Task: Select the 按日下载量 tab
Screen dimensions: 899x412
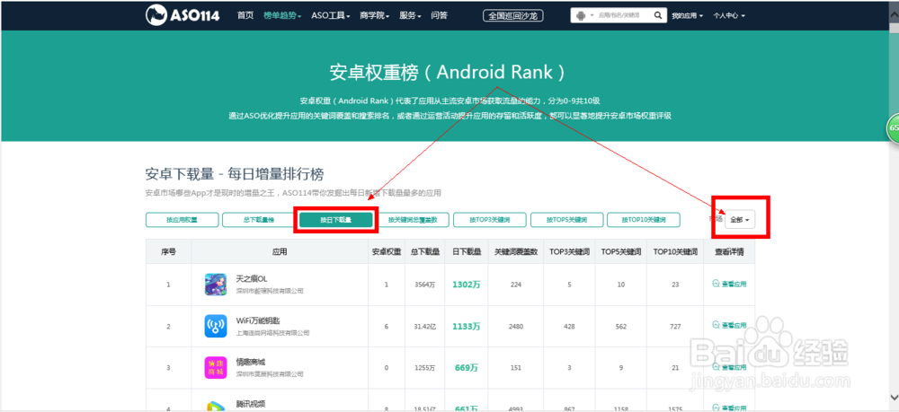Action: pyautogui.click(x=336, y=220)
